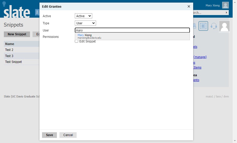237x143 pixels.
Task: Open the headset support icon
Action: click(x=214, y=26)
